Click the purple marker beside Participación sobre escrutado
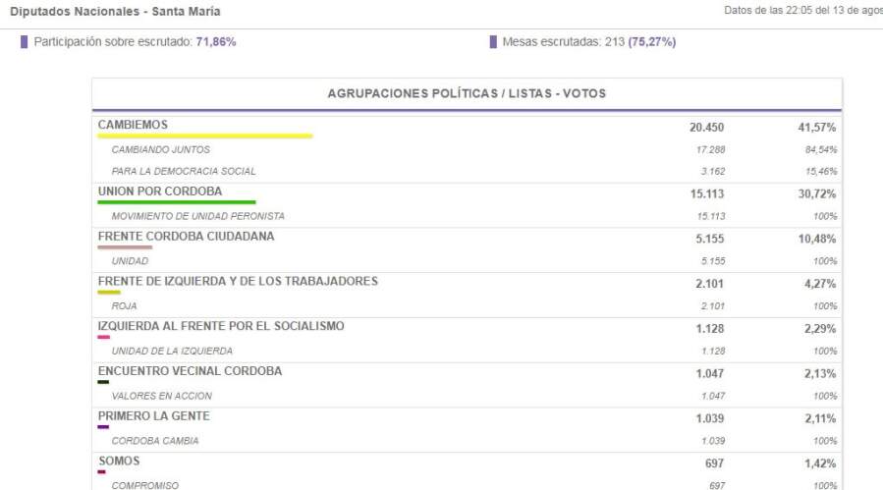This screenshot has width=883, height=490. [x=24, y=42]
